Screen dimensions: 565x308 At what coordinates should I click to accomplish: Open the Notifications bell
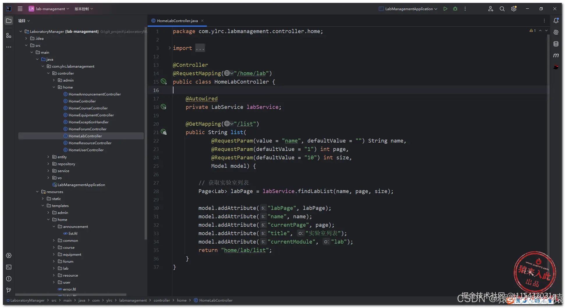pos(556,21)
